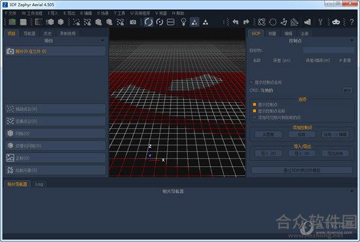Open the V 视窗 menu

pyautogui.click(x=161, y=13)
